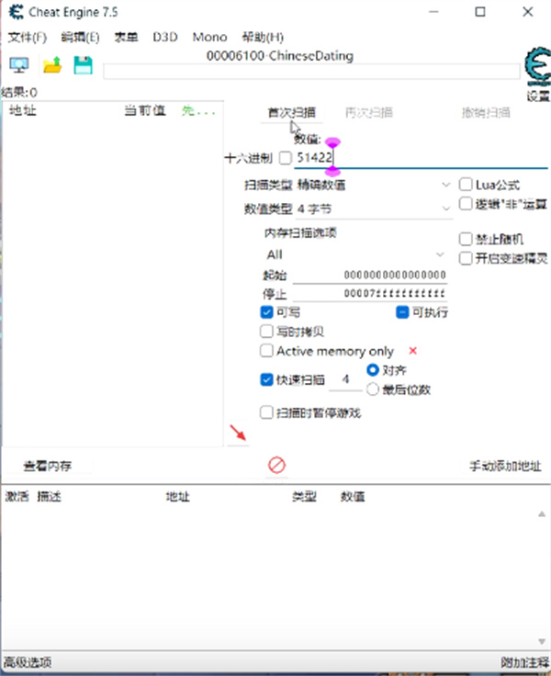Open the Mono menu
The width and height of the screenshot is (551, 676).
point(209,38)
